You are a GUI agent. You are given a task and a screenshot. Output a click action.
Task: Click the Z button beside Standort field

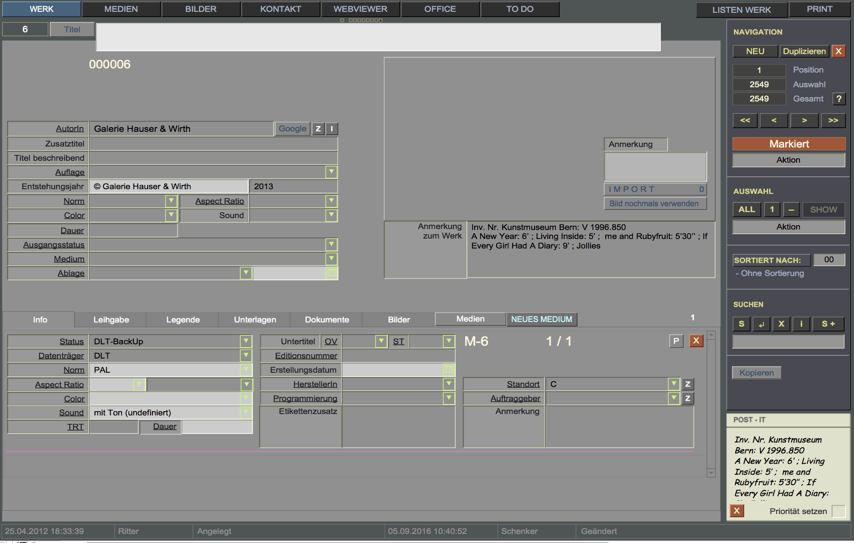pyautogui.click(x=687, y=384)
